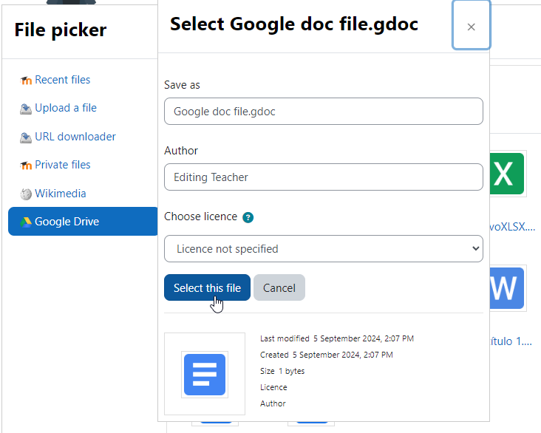Image resolution: width=541 pixels, height=433 pixels.
Task: Click the green Excel file icon
Action: [x=506, y=174]
